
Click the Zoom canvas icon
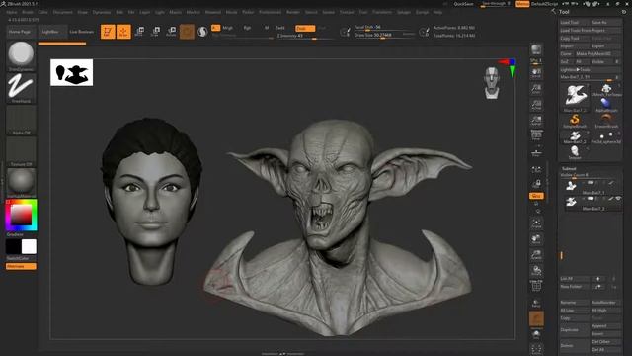pos(536,89)
